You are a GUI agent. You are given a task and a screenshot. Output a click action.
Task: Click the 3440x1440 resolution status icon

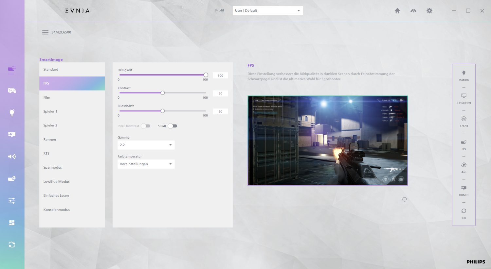(464, 96)
